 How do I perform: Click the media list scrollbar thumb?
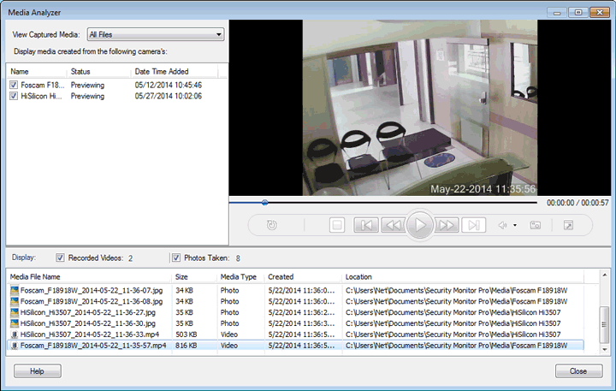point(604,324)
